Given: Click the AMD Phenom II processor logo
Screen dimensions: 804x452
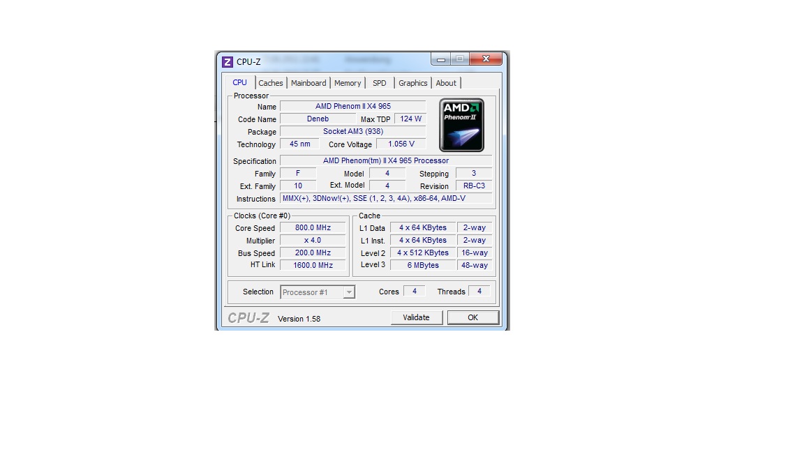Looking at the screenshot, I should coord(461,125).
